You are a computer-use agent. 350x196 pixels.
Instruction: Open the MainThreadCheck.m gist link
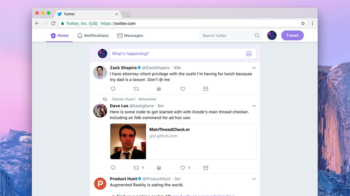click(x=183, y=141)
